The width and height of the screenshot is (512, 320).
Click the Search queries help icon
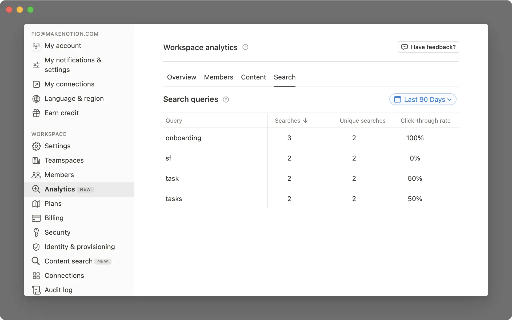click(x=226, y=99)
